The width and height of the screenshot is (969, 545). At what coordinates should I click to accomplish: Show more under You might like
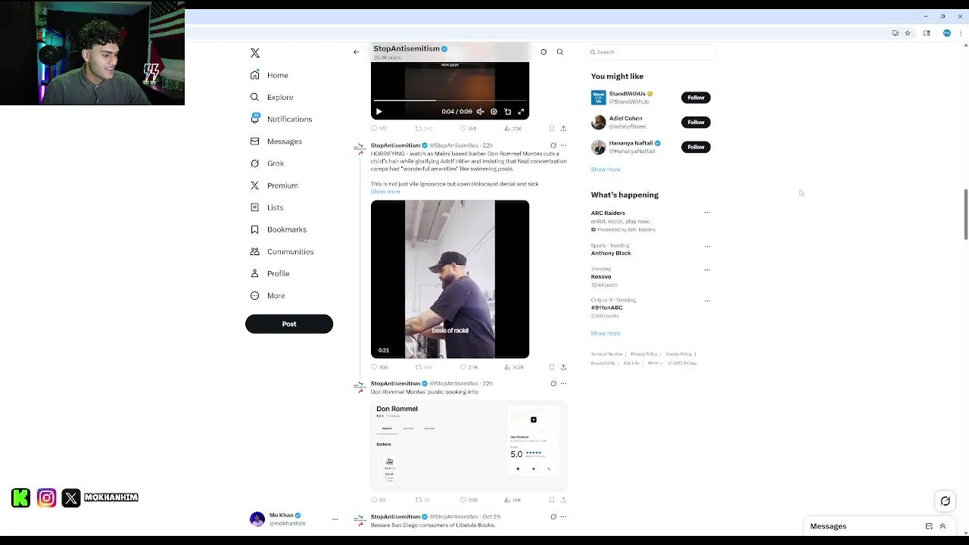606,170
